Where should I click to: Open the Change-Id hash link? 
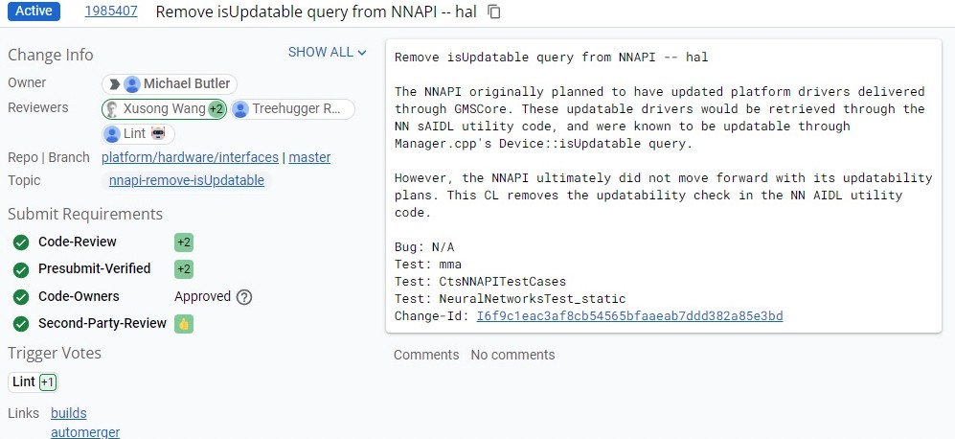point(629,315)
